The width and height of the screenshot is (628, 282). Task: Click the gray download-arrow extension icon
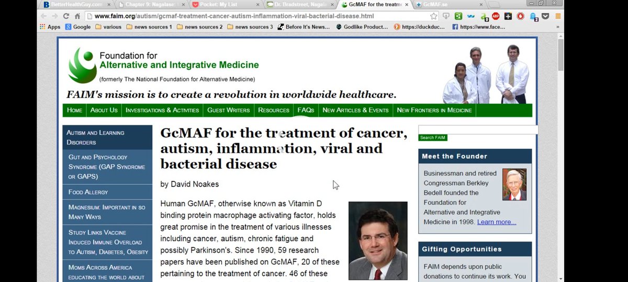446,16
